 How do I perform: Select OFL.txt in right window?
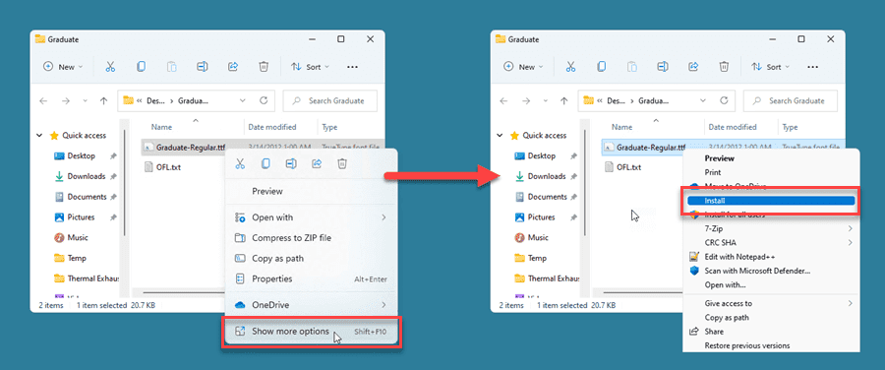623,166
